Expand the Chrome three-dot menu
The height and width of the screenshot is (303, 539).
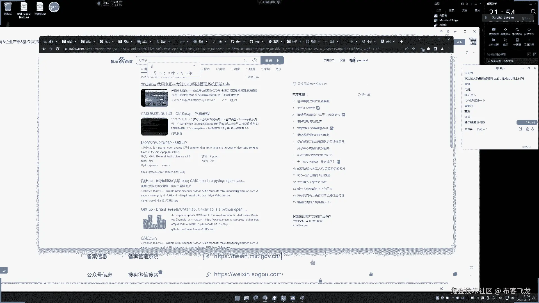449,49
